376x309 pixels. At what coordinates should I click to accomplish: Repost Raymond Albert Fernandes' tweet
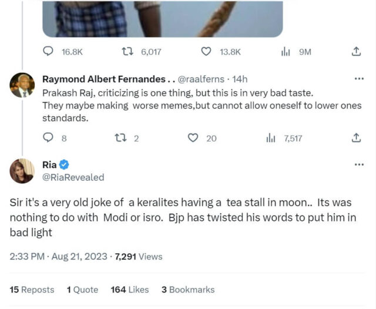click(x=119, y=138)
